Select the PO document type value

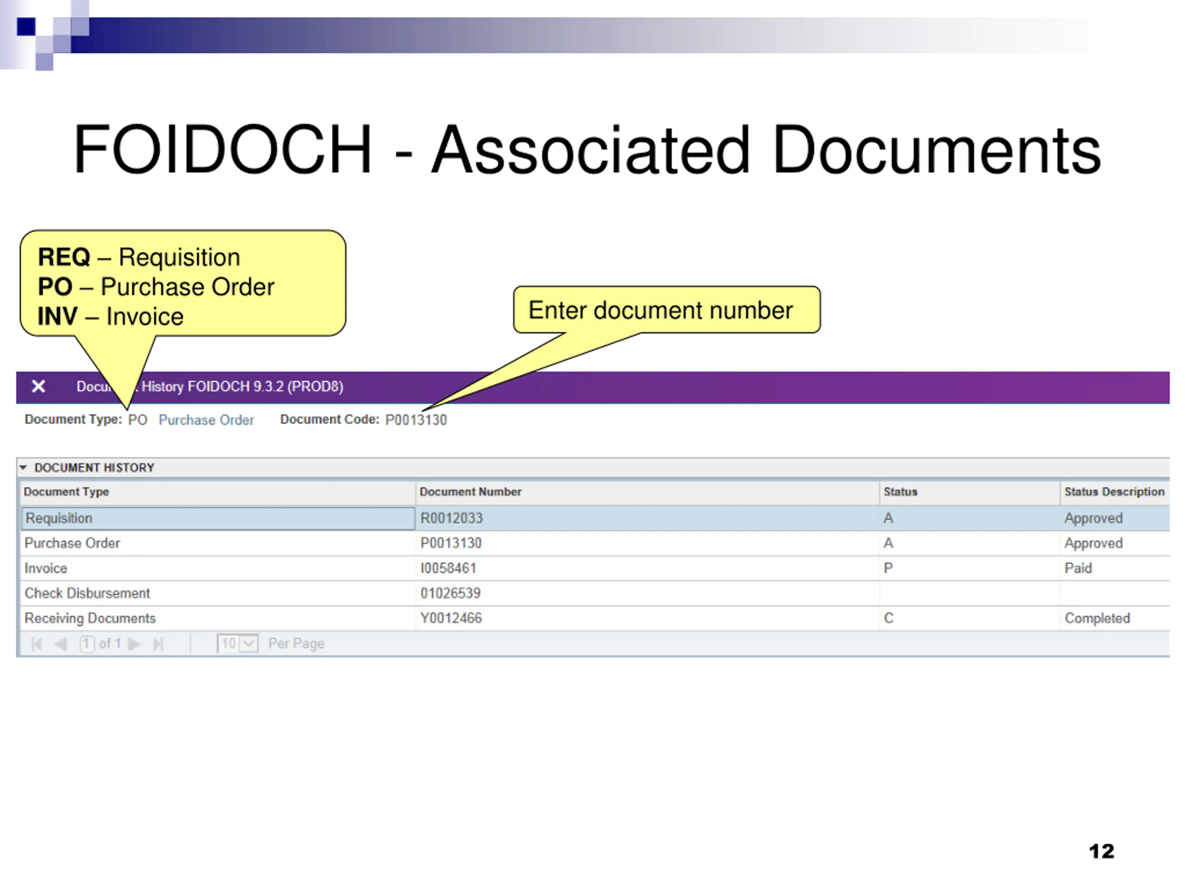[138, 420]
